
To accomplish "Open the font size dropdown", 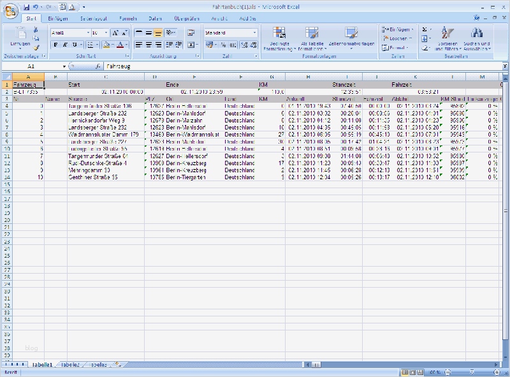I will (106, 33).
